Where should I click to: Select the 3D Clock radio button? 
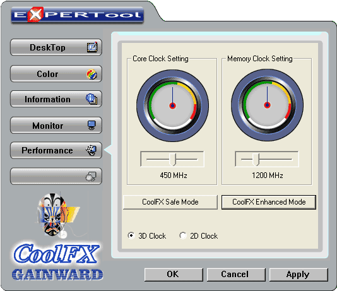click(x=131, y=235)
